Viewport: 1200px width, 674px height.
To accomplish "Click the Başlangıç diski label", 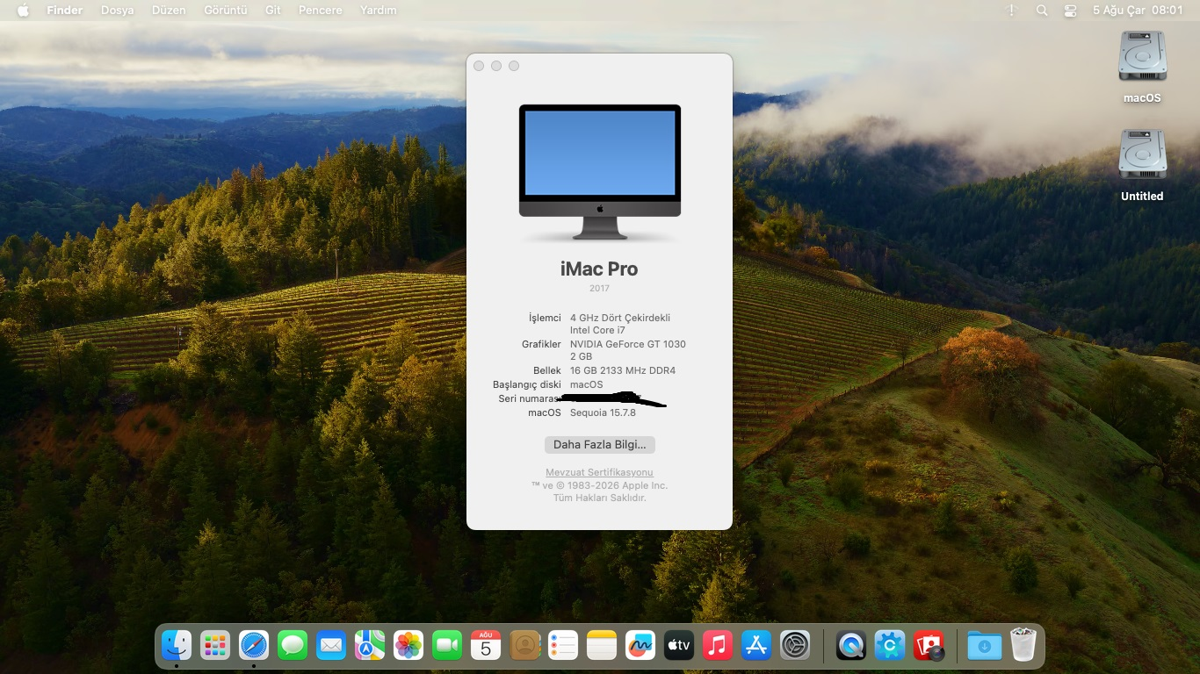I will [527, 384].
